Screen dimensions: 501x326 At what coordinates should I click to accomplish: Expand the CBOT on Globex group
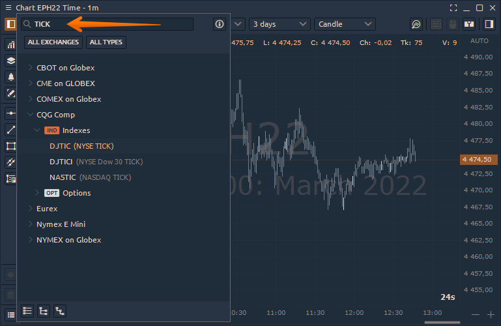click(30, 68)
